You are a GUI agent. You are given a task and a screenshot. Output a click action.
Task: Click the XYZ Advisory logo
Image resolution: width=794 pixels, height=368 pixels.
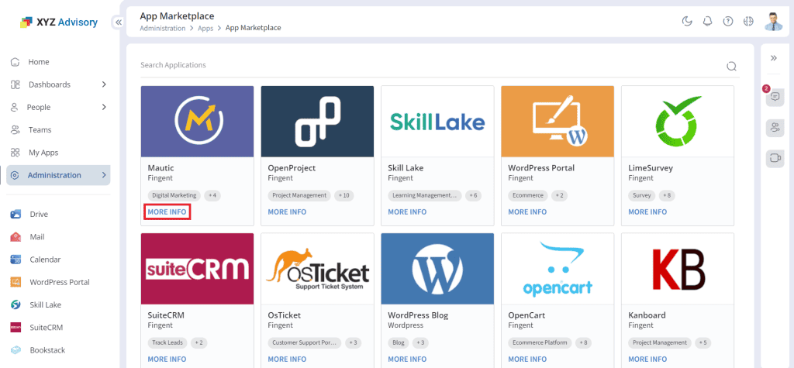59,22
